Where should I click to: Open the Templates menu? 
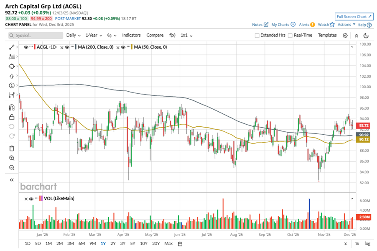[327, 35]
